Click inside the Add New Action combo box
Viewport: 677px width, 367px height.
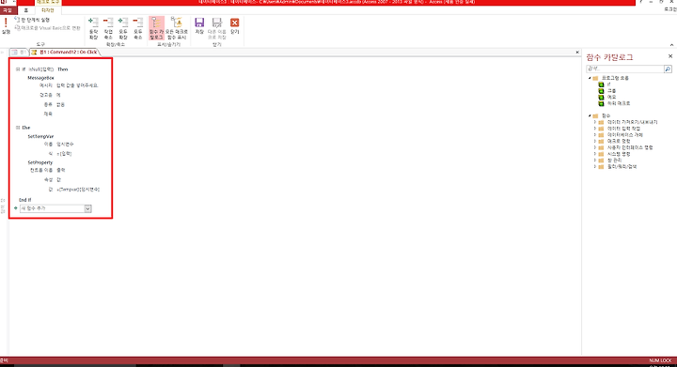(x=53, y=208)
